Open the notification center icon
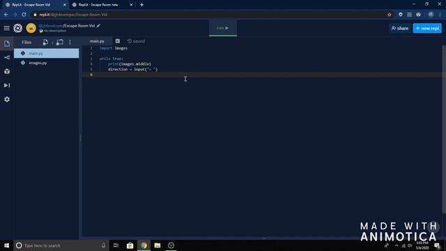This screenshot has height=251, width=446. 438,245
